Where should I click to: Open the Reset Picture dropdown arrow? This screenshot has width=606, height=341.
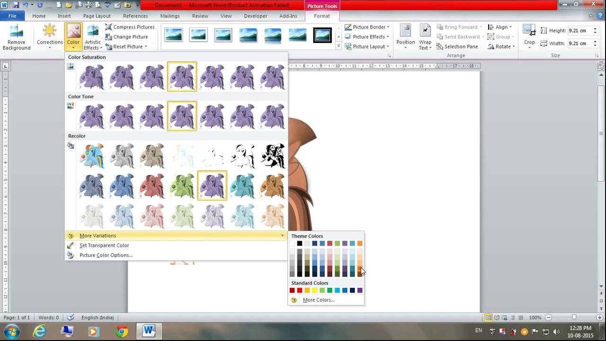[x=146, y=46]
